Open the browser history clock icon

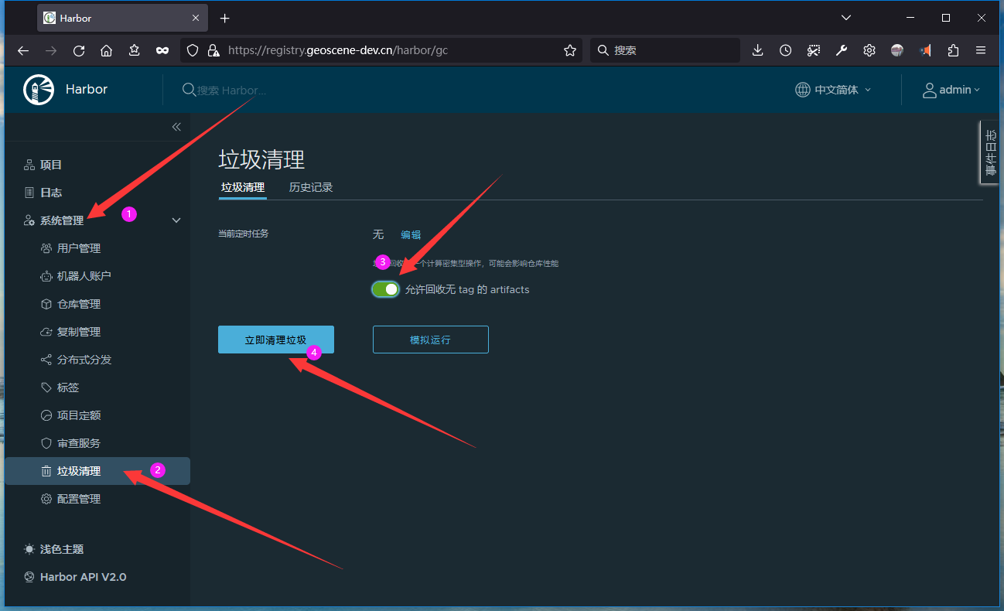785,50
